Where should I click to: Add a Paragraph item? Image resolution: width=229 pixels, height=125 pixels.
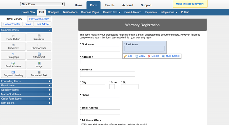tap(13, 56)
